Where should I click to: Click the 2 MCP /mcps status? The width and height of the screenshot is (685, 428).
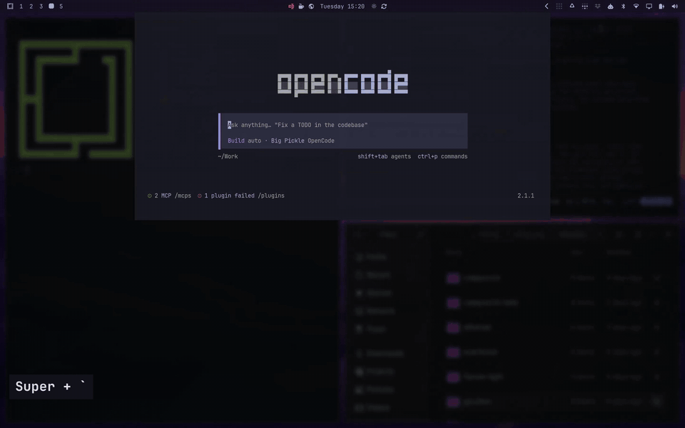pyautogui.click(x=170, y=195)
